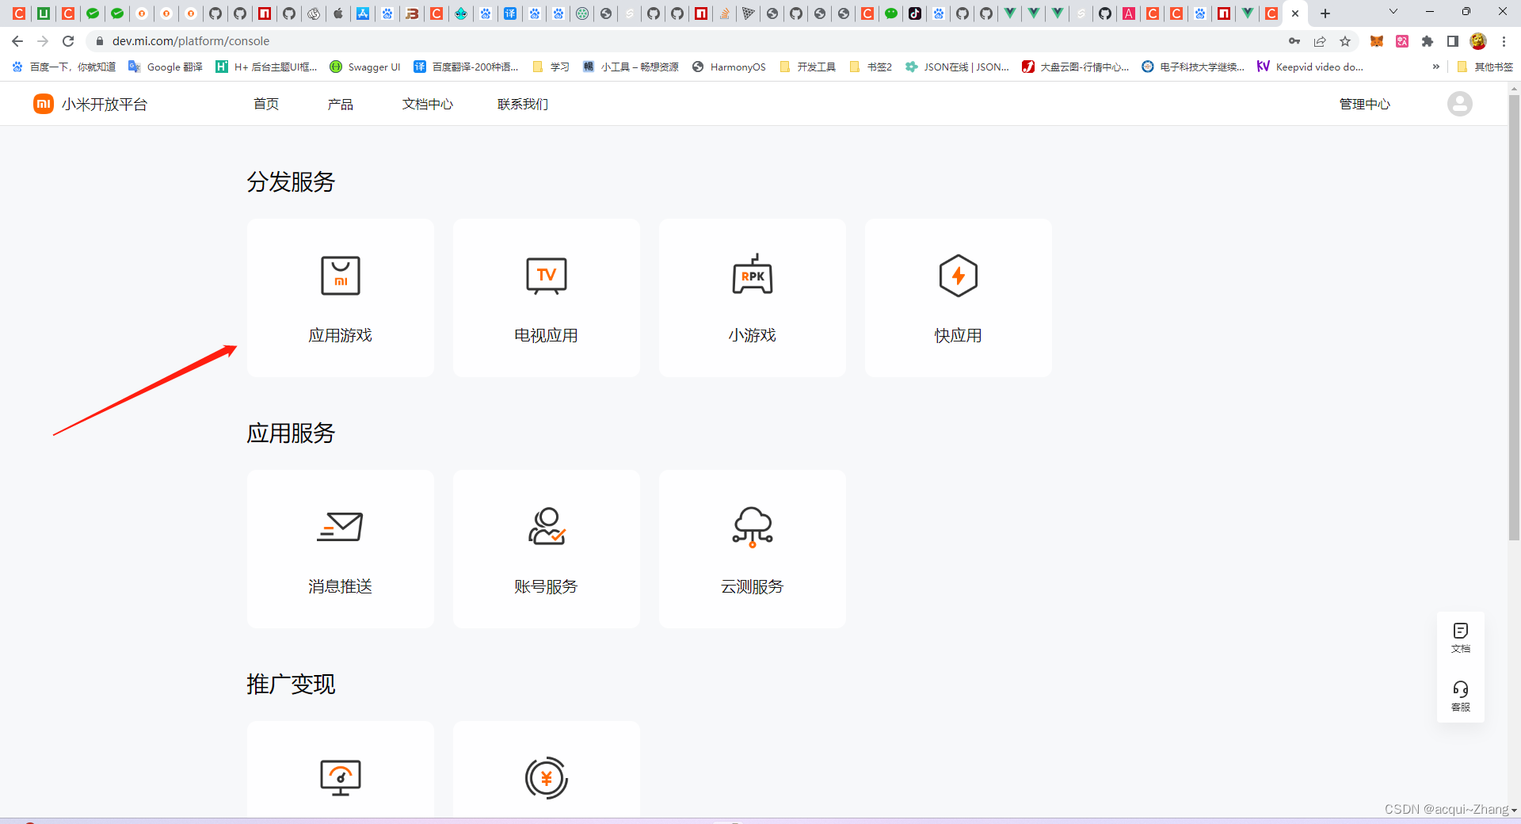Open the JSON在线 bookmark
Screen dimensions: 1521x824
coord(958,67)
